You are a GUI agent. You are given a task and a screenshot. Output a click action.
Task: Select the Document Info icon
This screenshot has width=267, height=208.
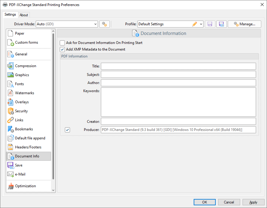click(11, 156)
